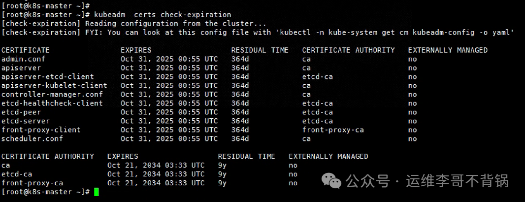Click the controller-manager.conf certificate name
Screen dimensions: 525x202
coord(52,95)
